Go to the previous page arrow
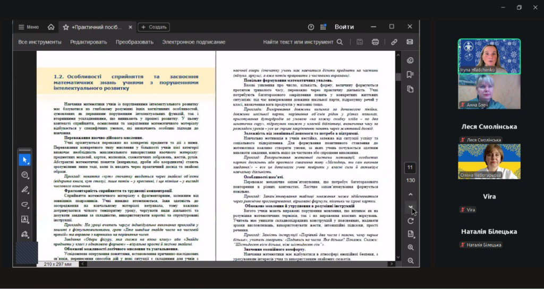The width and height of the screenshot is (544, 289). point(411,194)
